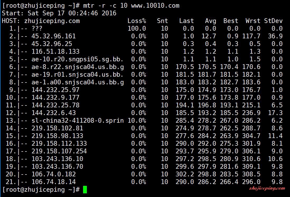Click the 17.3 StDev value
This screenshot has height=197, width=290.
tap(275, 113)
